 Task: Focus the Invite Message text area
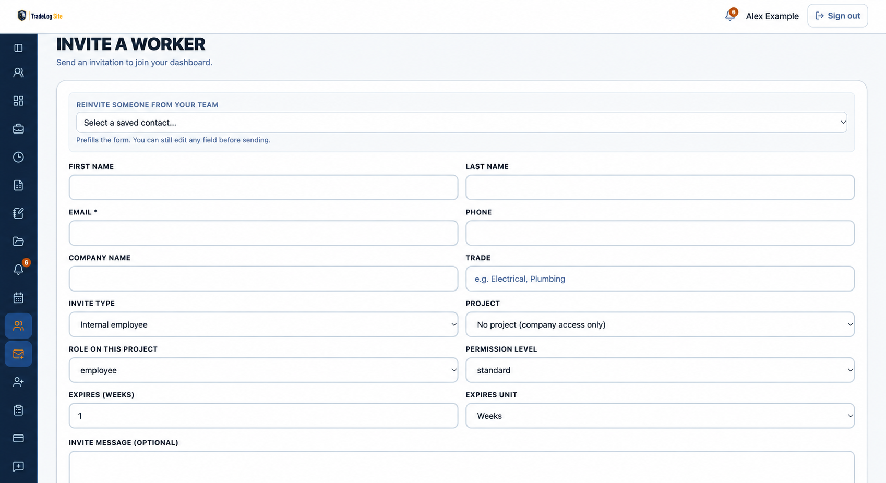(x=461, y=467)
